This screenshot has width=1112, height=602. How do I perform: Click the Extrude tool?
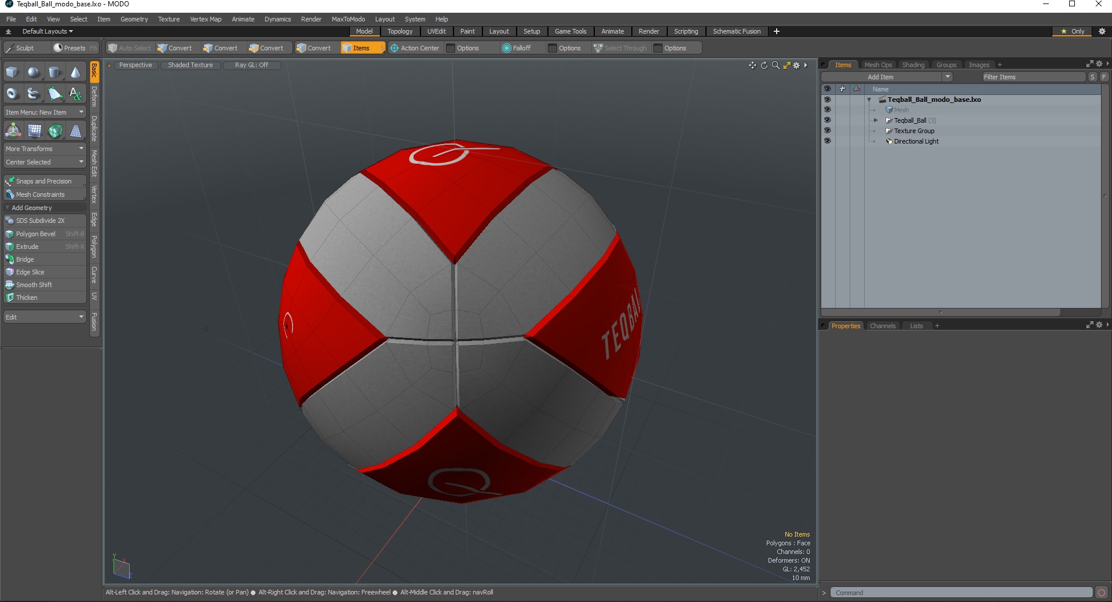click(45, 247)
